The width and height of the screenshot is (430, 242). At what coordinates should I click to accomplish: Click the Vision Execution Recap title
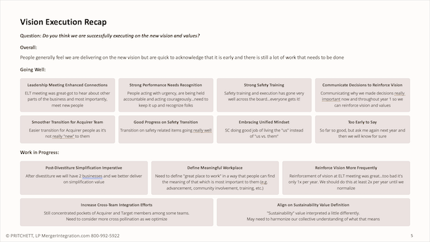coord(64,22)
